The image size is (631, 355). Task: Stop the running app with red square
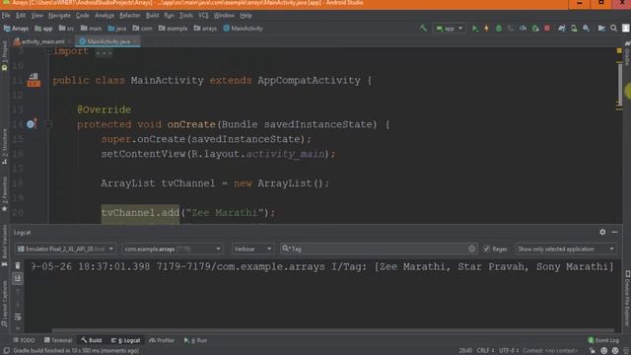click(x=547, y=29)
